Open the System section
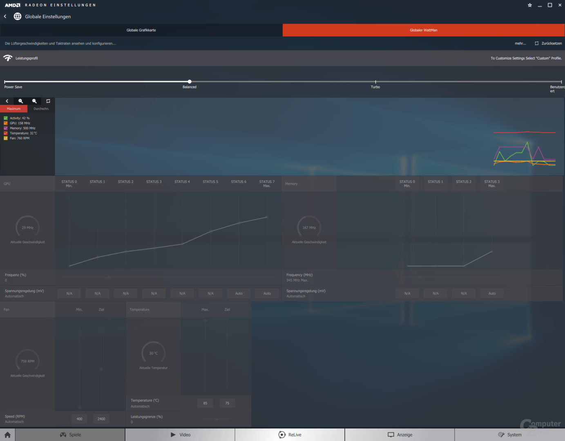The height and width of the screenshot is (441, 565). [510, 435]
